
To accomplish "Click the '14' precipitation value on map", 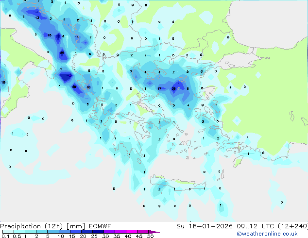I will (x=77, y=37).
